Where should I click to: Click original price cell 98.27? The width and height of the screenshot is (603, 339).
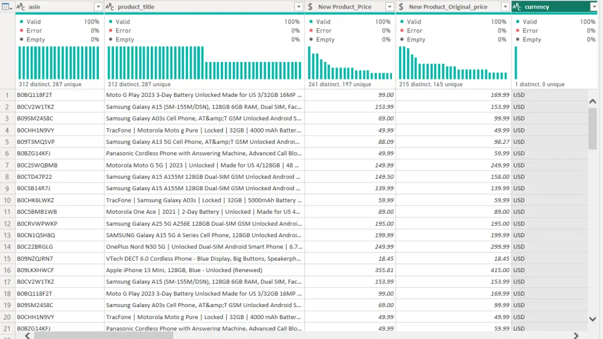tap(453, 142)
